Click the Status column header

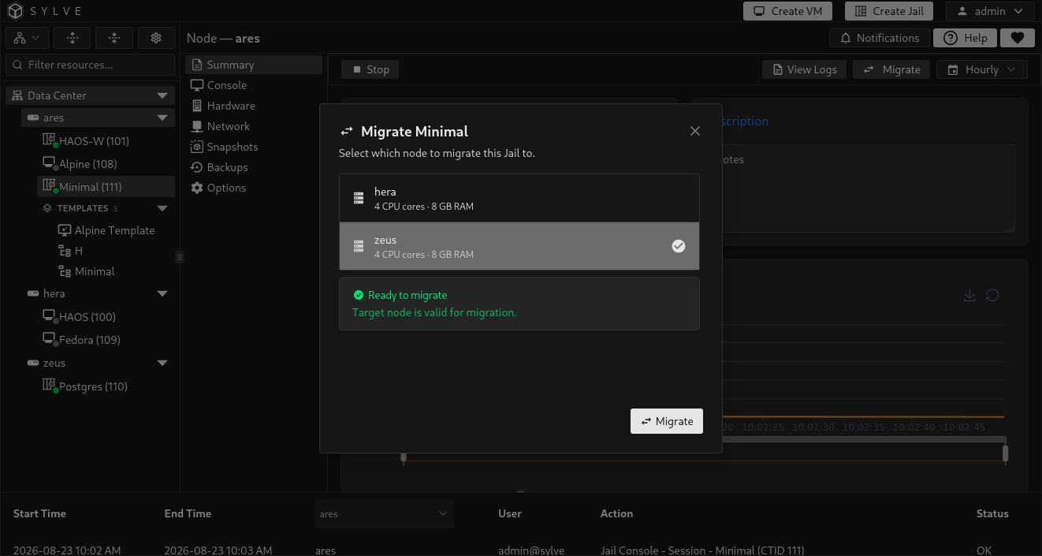tap(992, 513)
